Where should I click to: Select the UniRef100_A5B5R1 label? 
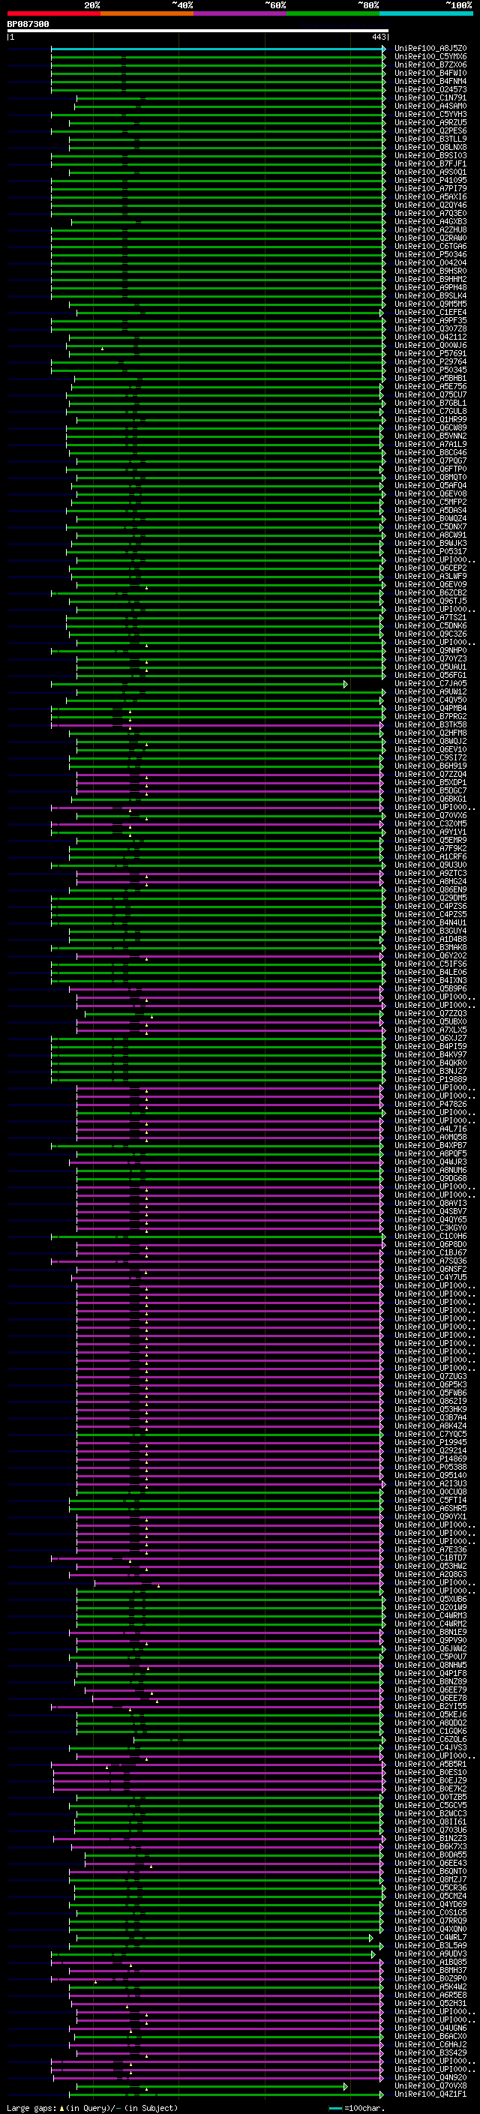point(430,1764)
